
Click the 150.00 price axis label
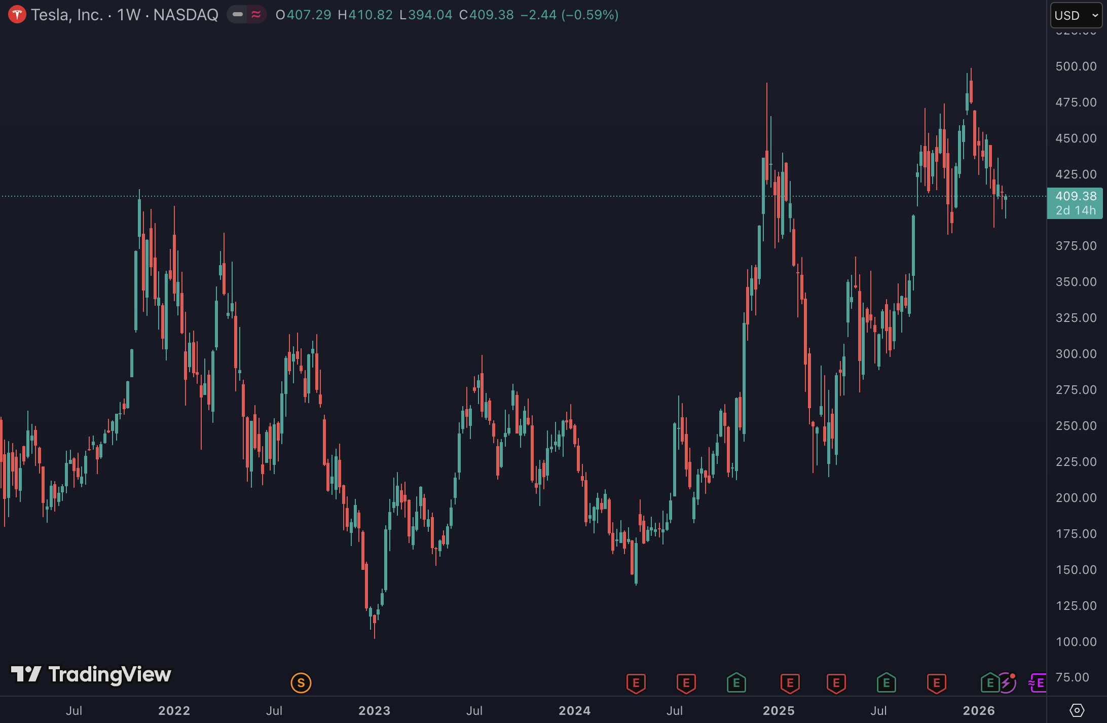click(1076, 570)
